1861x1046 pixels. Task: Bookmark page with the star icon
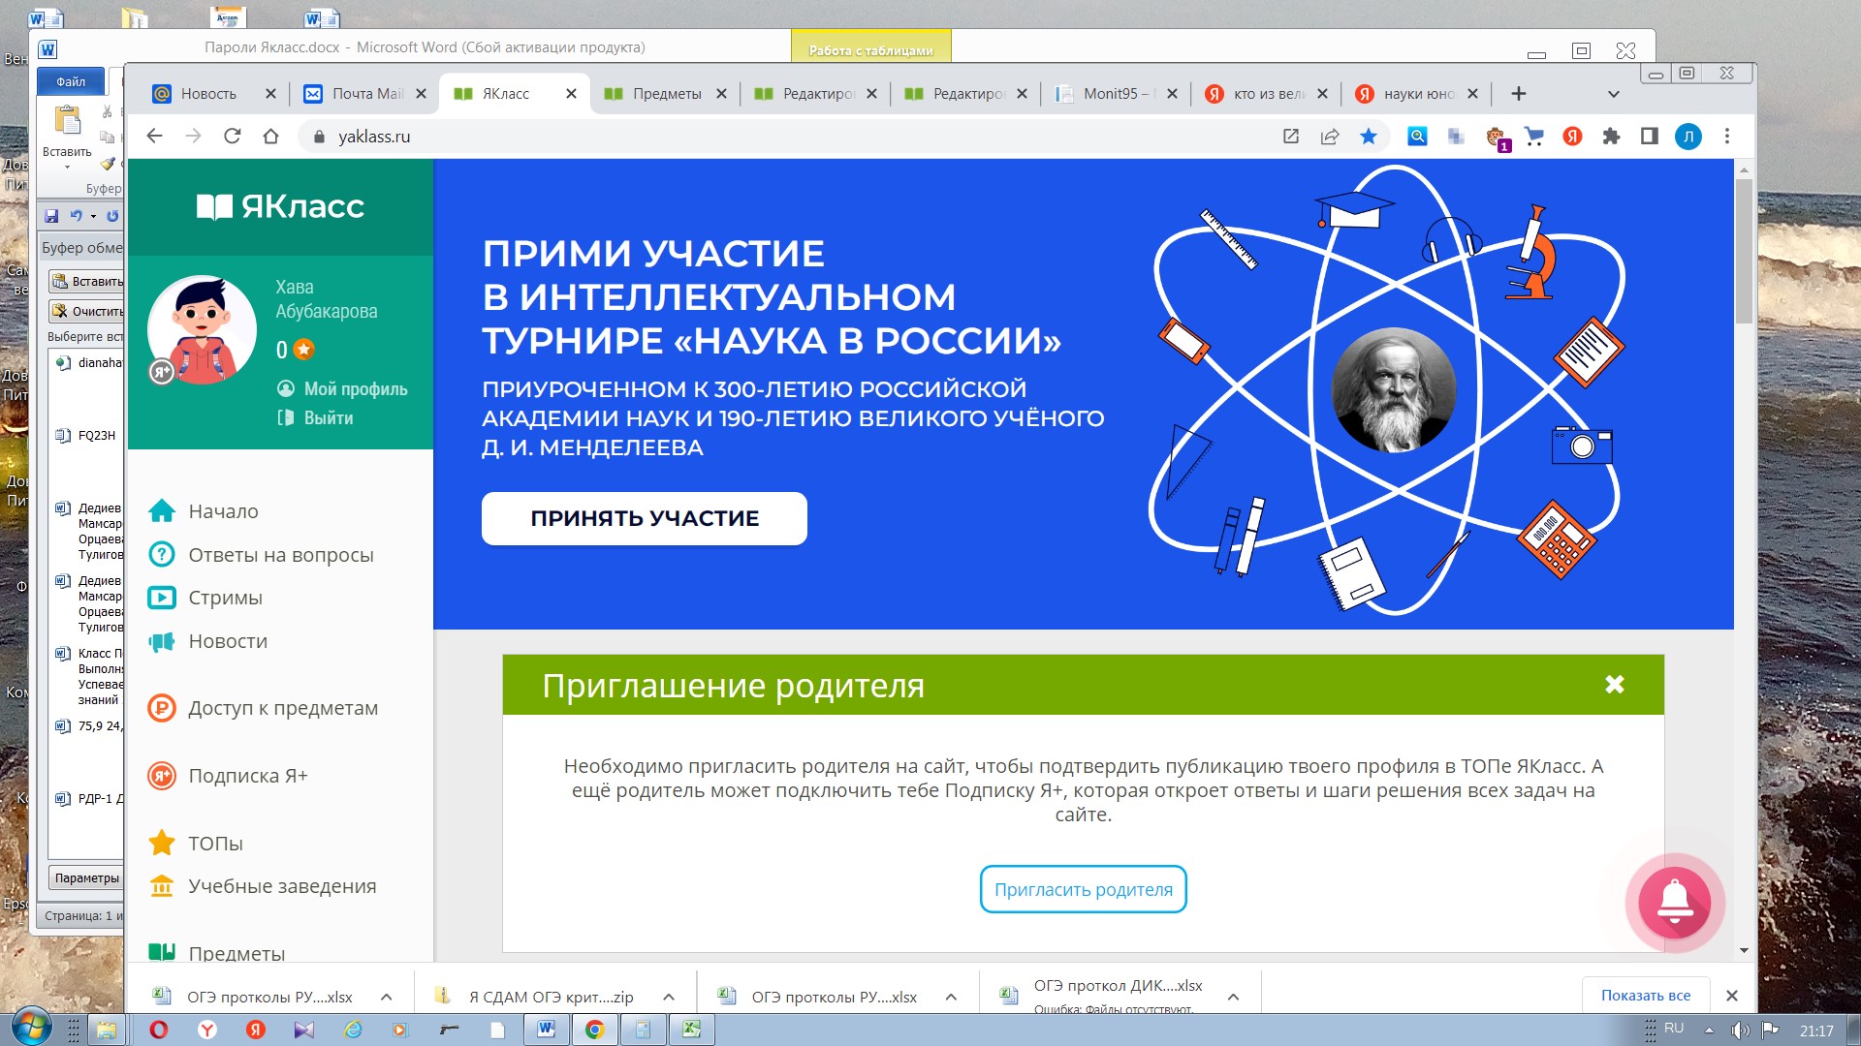click(x=1368, y=137)
